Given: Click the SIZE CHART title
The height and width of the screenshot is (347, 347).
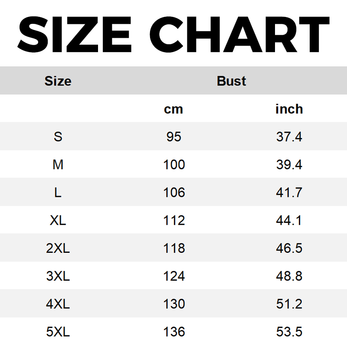Looking at the screenshot, I should pos(173,34).
